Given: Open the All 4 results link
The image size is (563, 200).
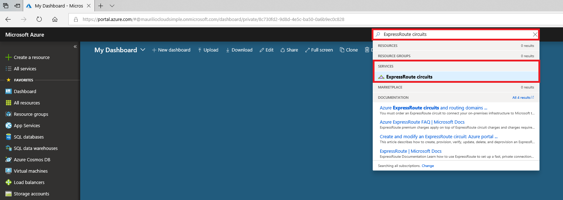Looking at the screenshot, I should pyautogui.click(x=523, y=97).
